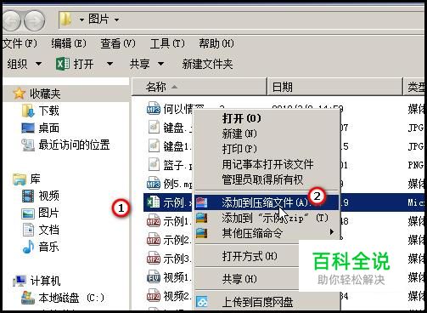Click the FLV icon of 视频1 file

tap(154, 277)
